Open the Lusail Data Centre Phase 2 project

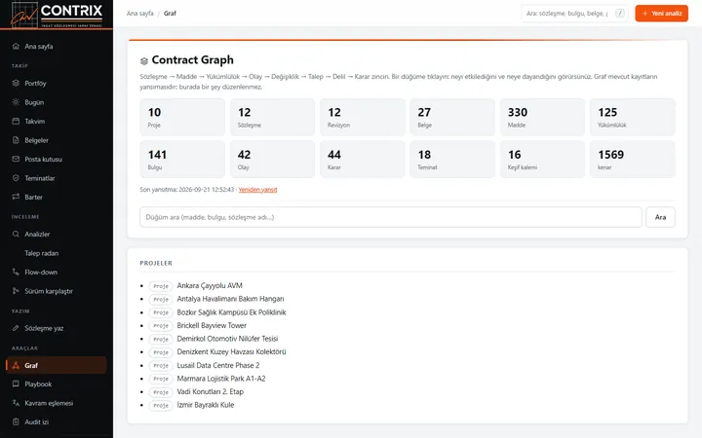218,365
